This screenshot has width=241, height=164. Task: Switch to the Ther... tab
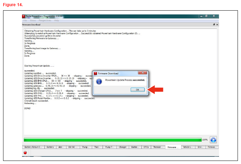97,147
